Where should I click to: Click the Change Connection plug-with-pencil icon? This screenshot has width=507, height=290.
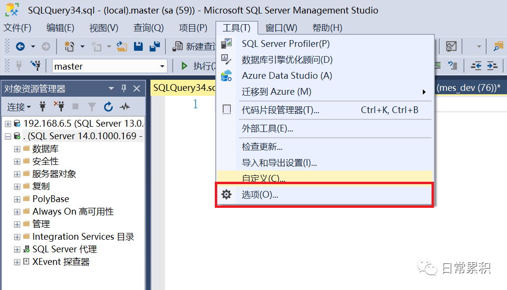click(36, 66)
